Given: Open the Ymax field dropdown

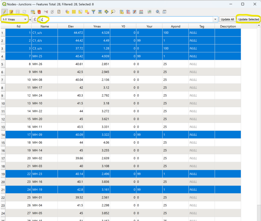Looking at the screenshot, I should pyautogui.click(x=14, y=20).
